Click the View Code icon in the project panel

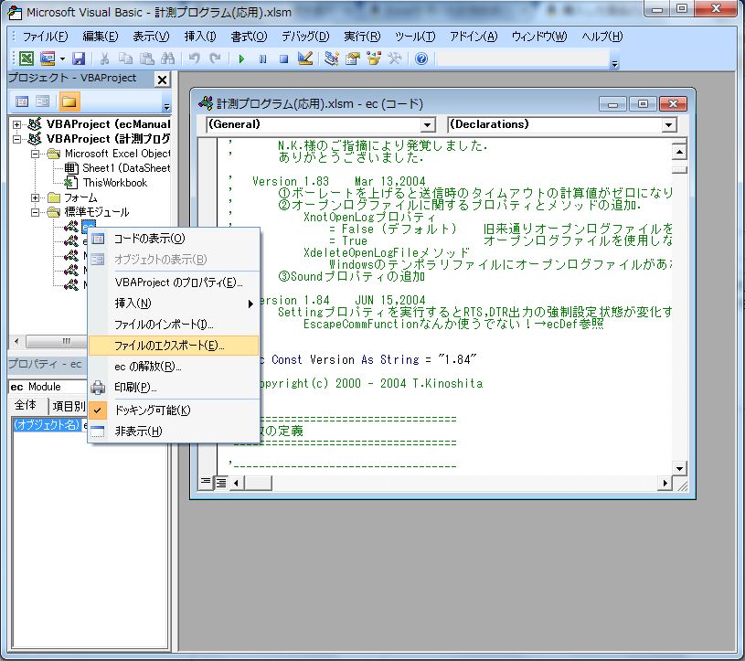22,101
